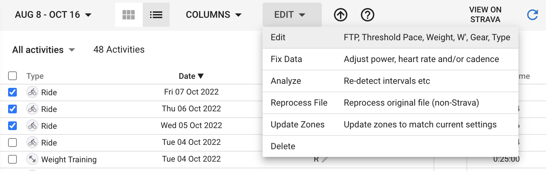Click VIEW ON STRAVA link
546x171 pixels.
(x=485, y=15)
